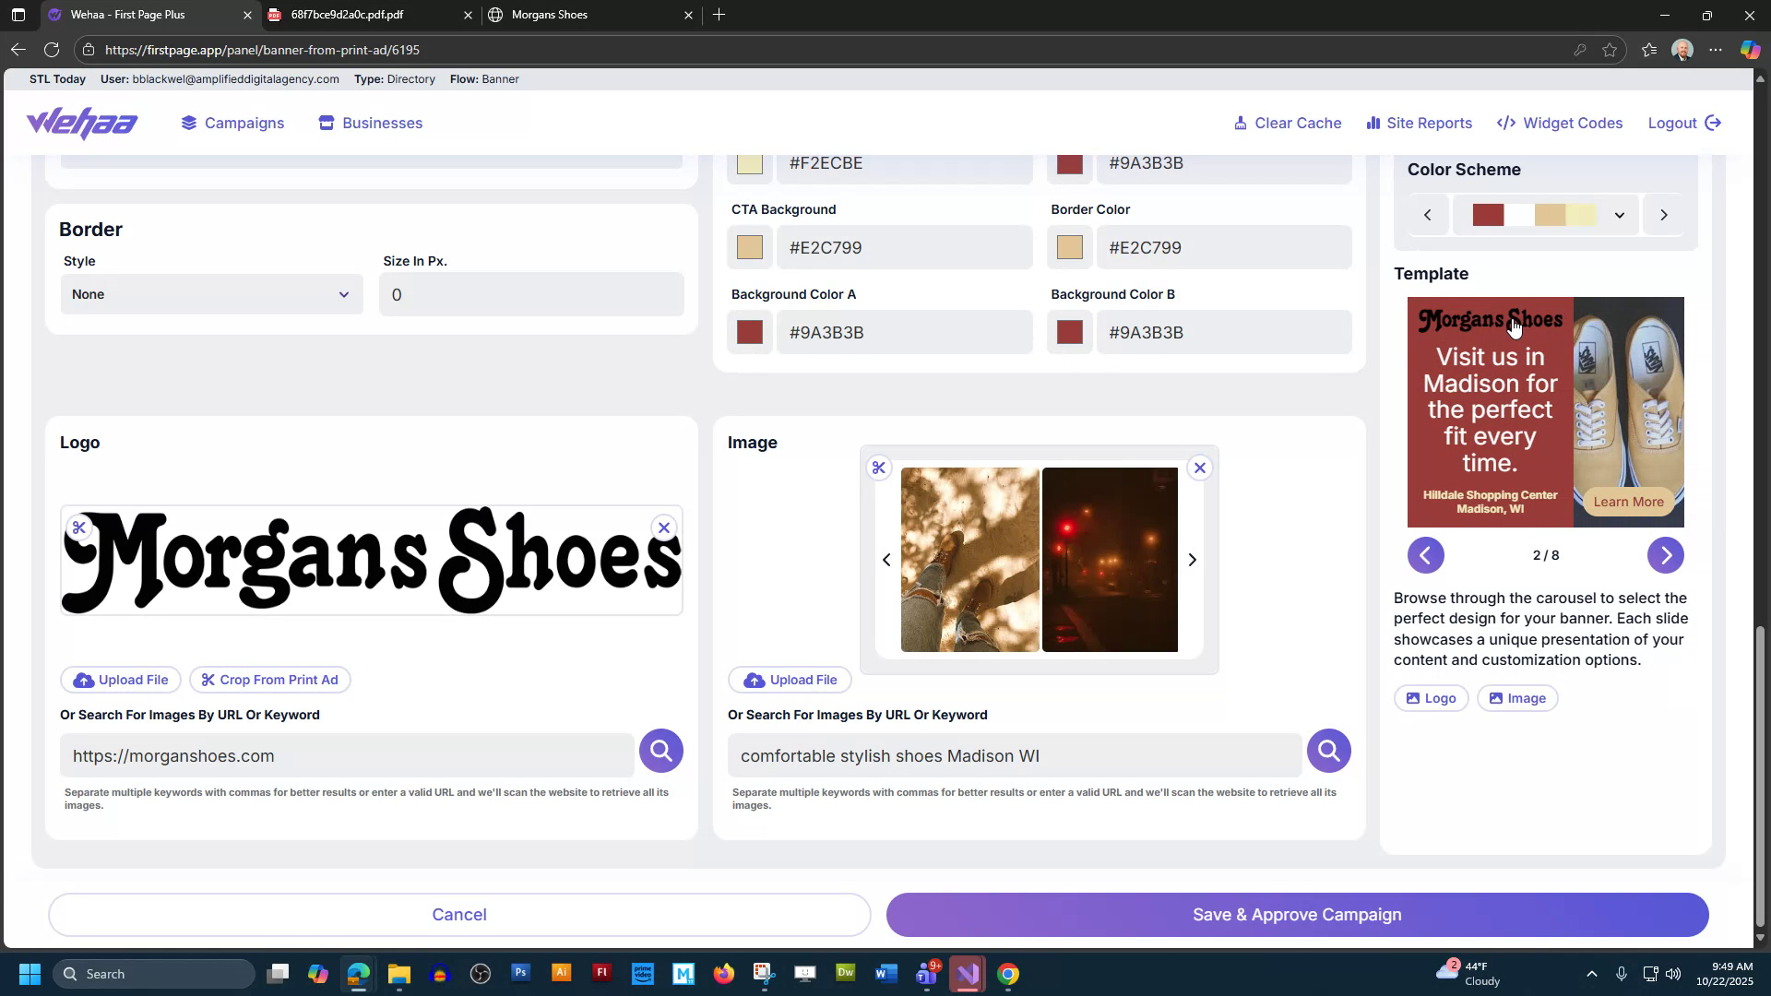This screenshot has height=996, width=1771.
Task: Click the CTA Background color swatch
Action: tap(750, 247)
